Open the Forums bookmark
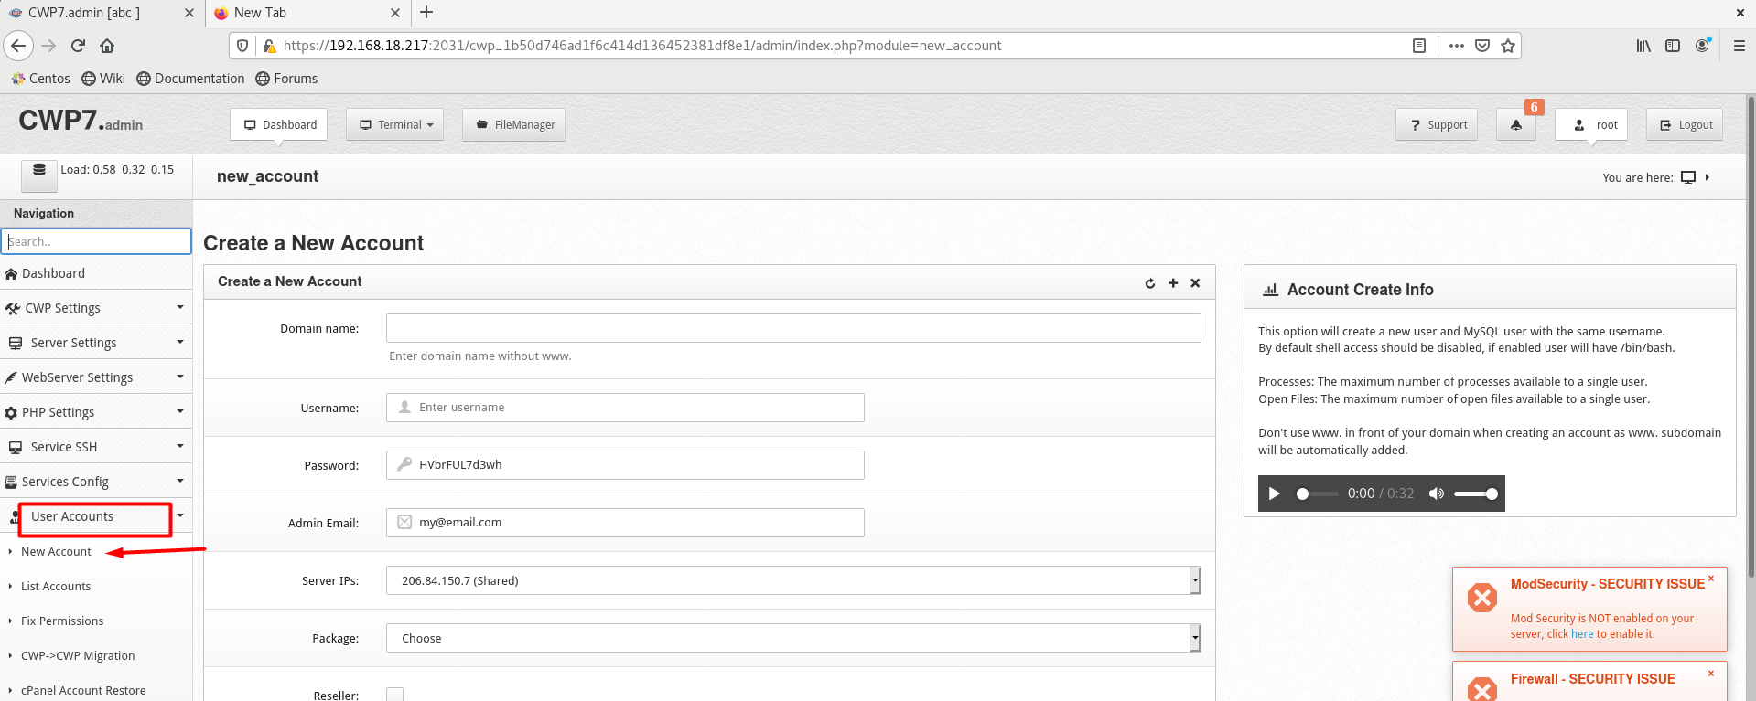This screenshot has width=1756, height=701. [286, 79]
